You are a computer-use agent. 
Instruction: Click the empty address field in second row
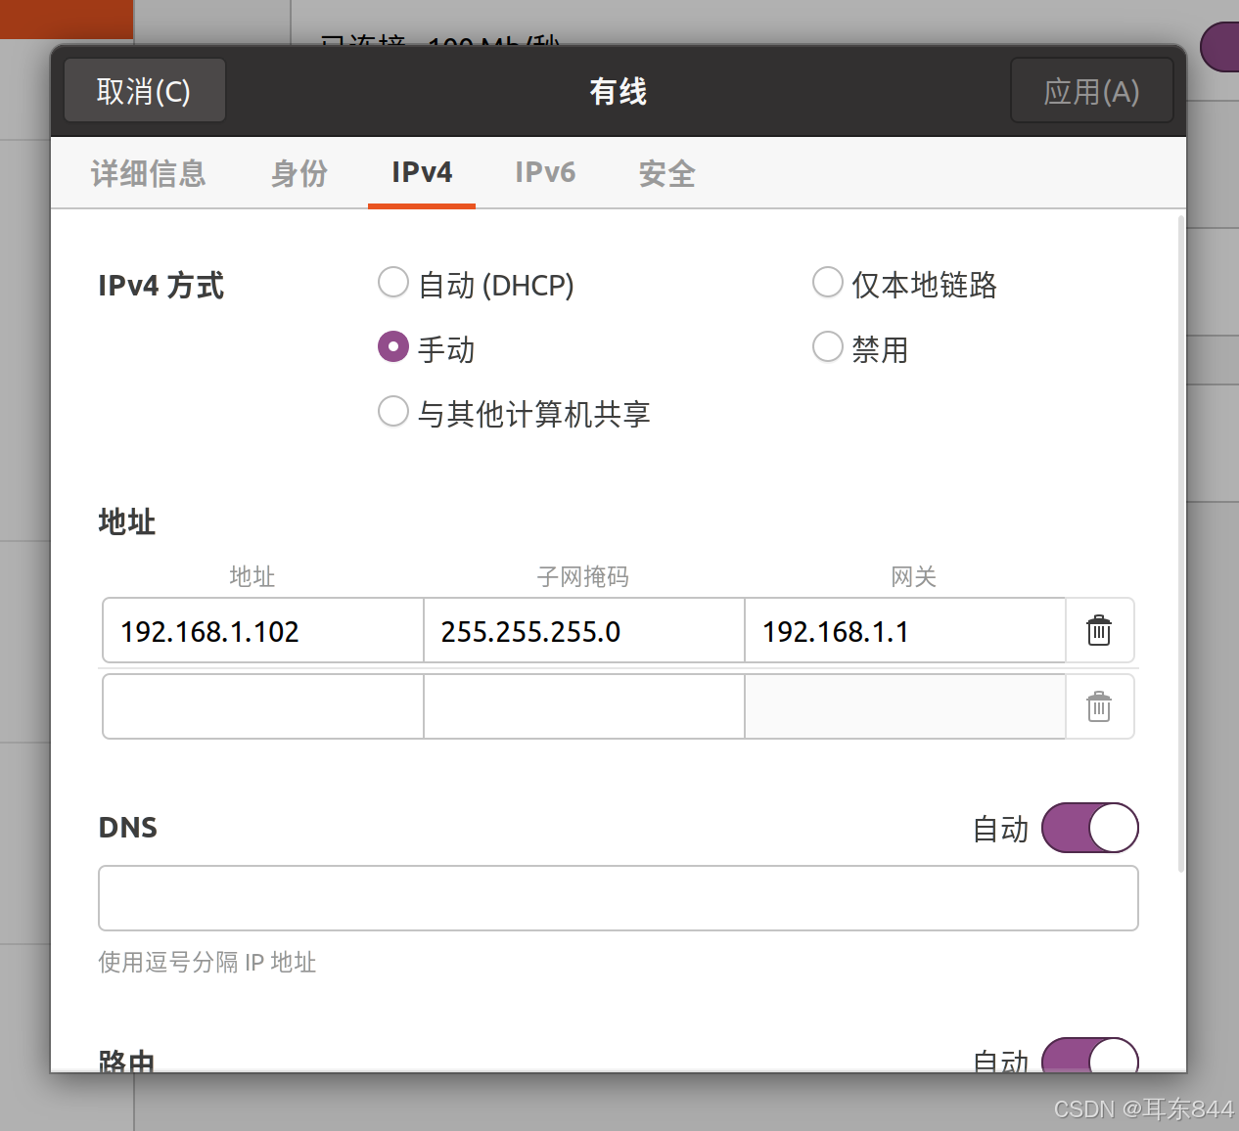pos(263,706)
